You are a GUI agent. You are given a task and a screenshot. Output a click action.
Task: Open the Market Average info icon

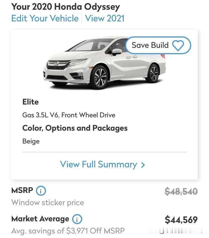[77, 219]
